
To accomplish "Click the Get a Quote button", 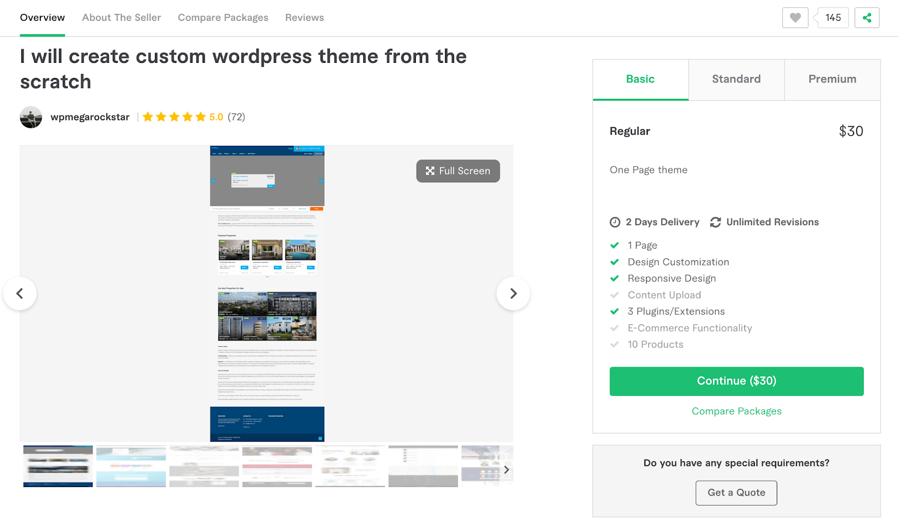I will tap(736, 493).
